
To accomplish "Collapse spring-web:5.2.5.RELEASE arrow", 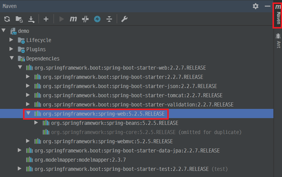I will pyautogui.click(x=29, y=113).
